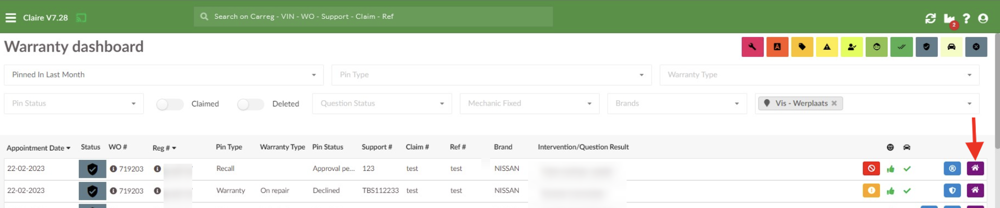Select the yellow warning triangle filter icon
The height and width of the screenshot is (208, 1000).
click(827, 47)
